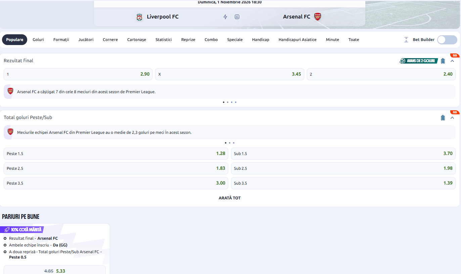
Task: Select Sub 3.5 odds 1.39
Action: [x=343, y=183]
